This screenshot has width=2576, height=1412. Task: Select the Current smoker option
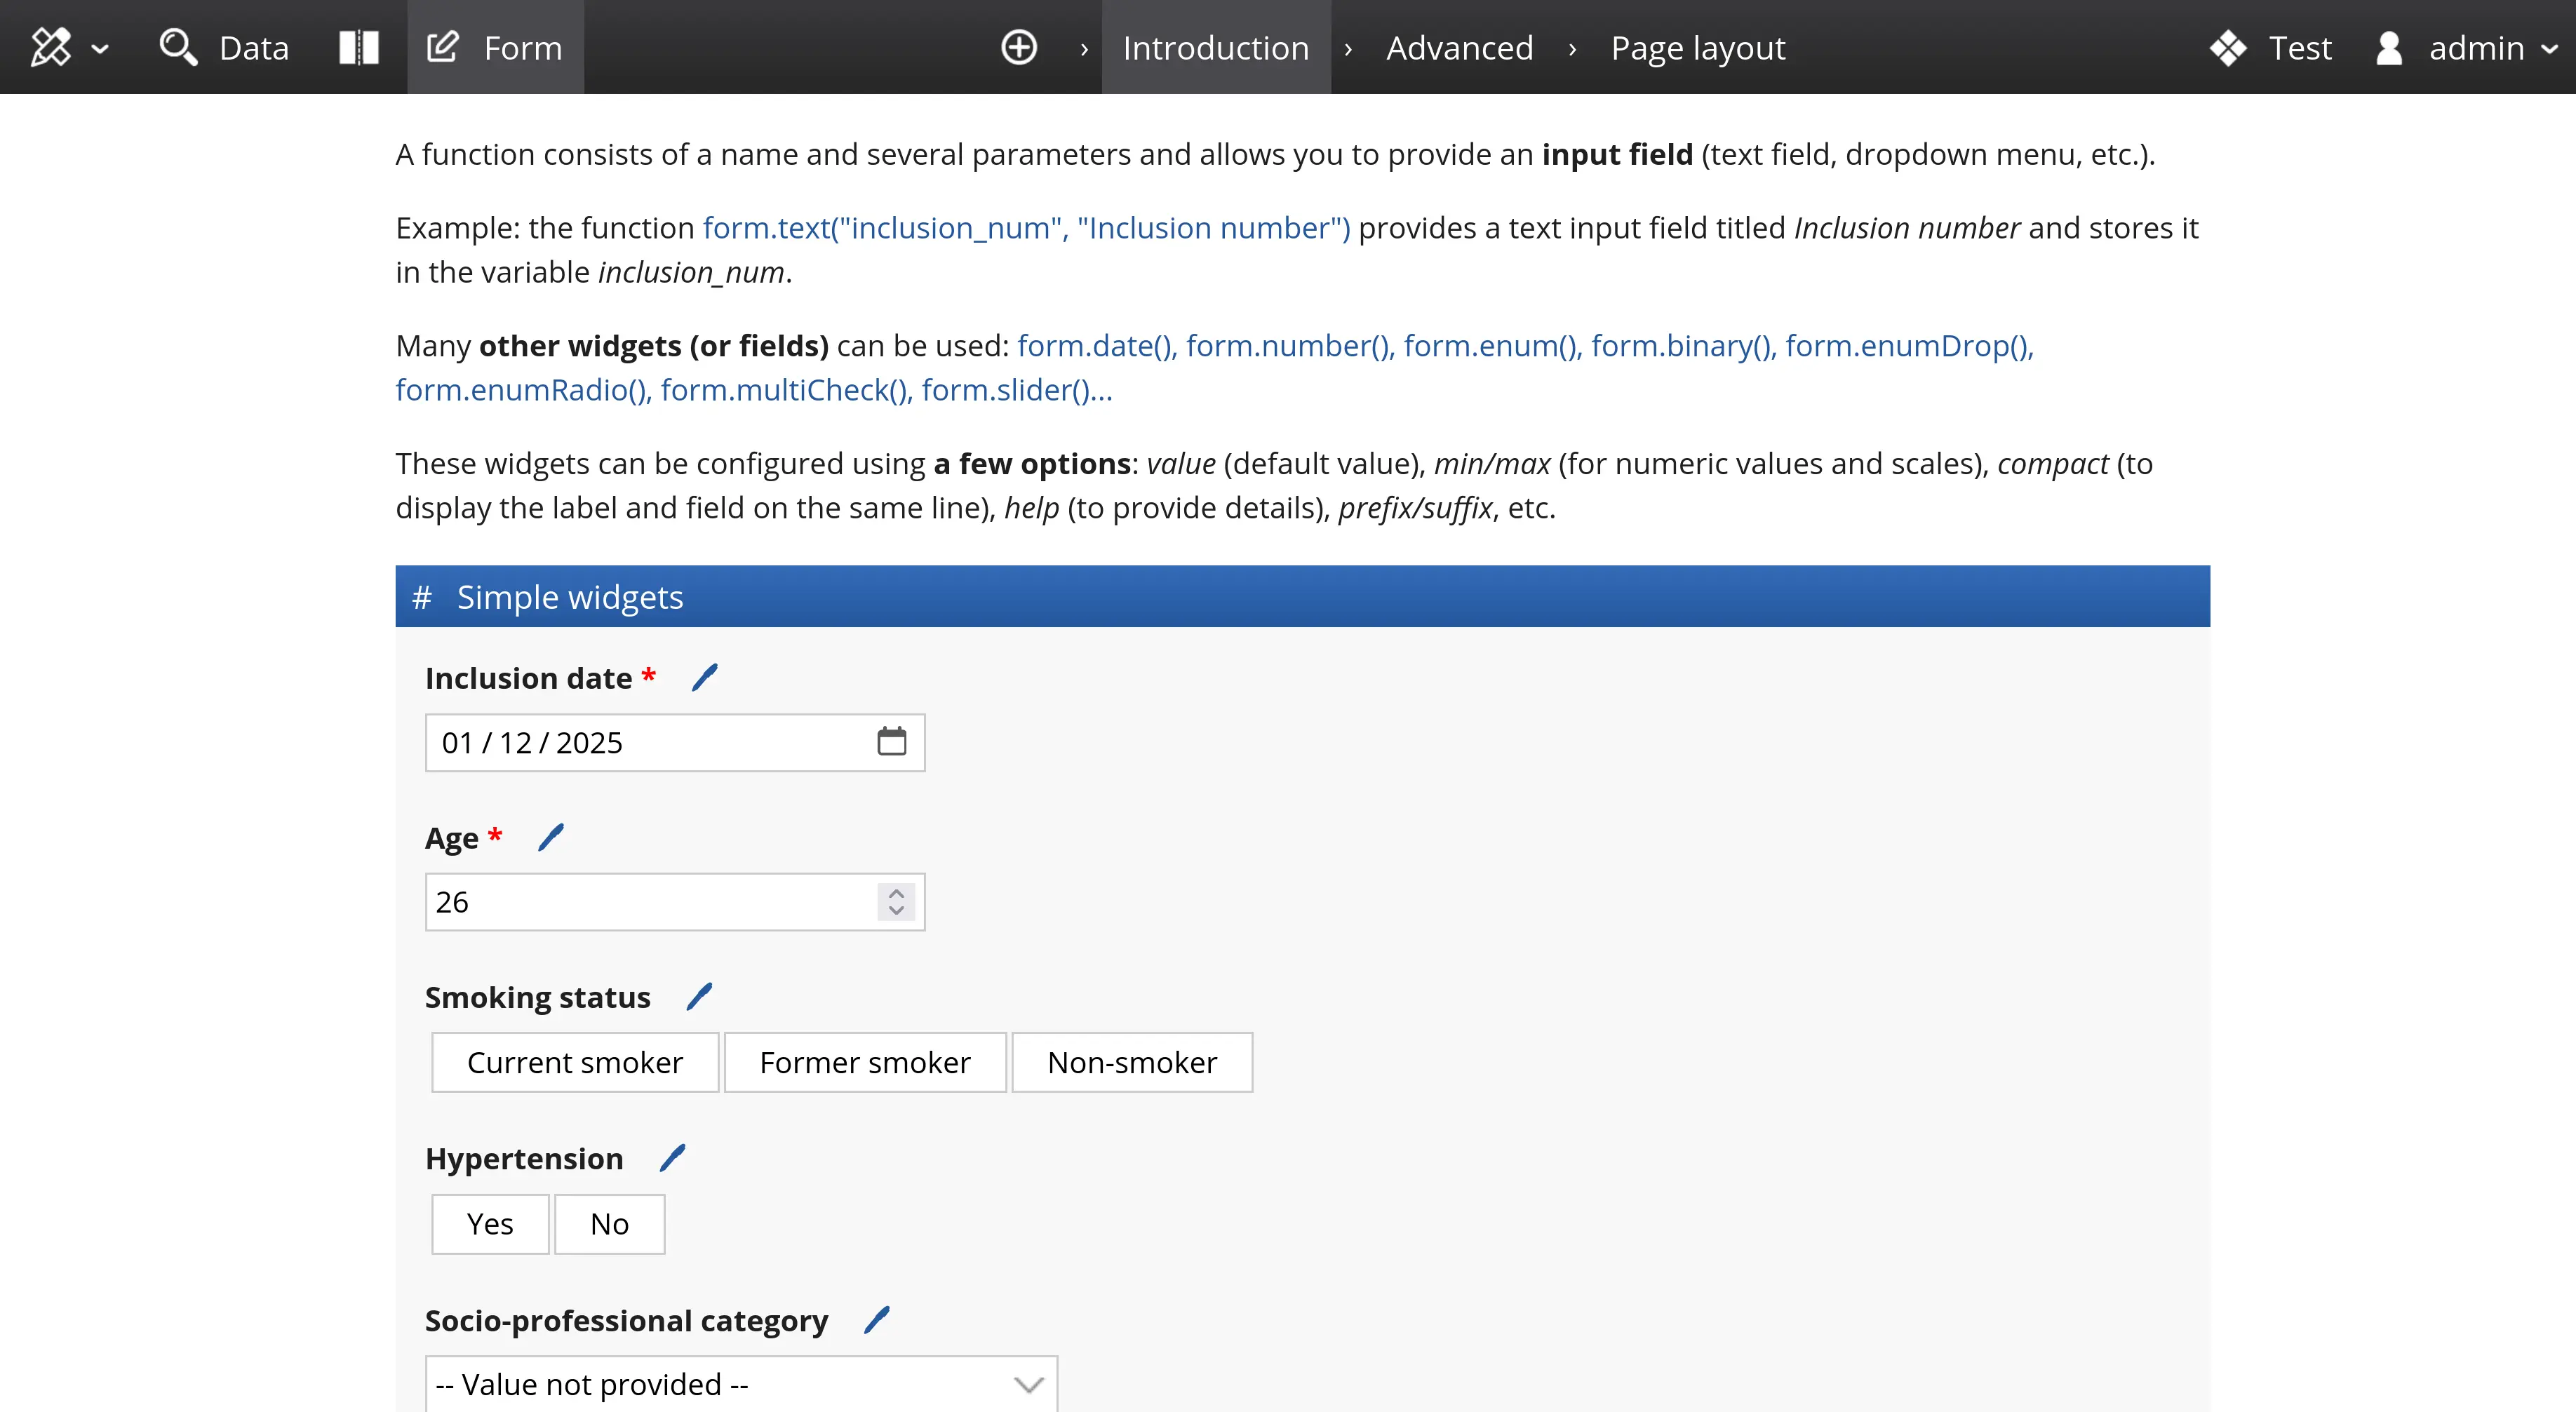point(574,1062)
